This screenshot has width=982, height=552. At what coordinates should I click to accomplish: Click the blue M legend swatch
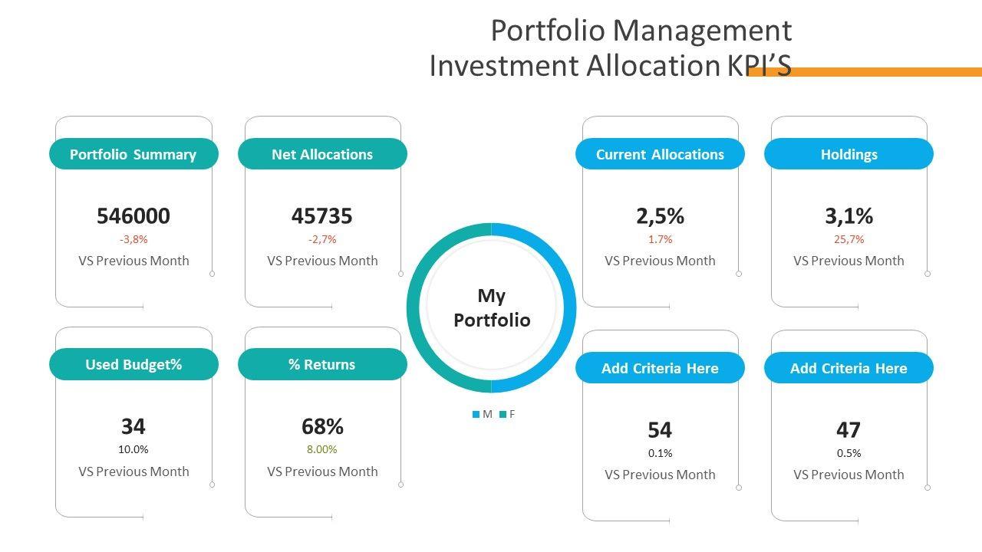pos(476,415)
